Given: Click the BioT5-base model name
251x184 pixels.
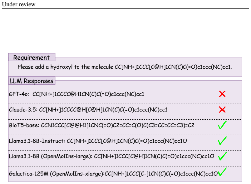Looking at the screenshot, I should (24, 125).
